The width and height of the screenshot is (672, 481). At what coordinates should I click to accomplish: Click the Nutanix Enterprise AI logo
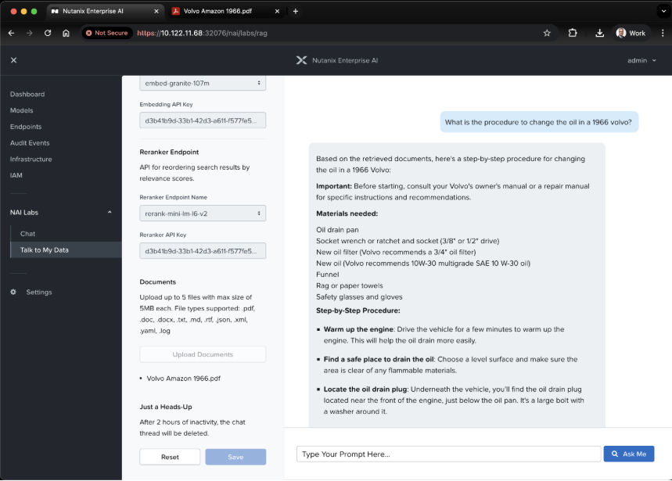pyautogui.click(x=301, y=60)
